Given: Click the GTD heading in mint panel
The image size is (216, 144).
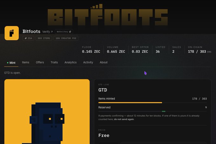Looking at the screenshot, I should coord(103,90).
